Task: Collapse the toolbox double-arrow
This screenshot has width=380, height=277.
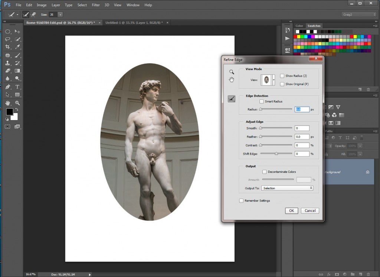Action: coord(4,21)
